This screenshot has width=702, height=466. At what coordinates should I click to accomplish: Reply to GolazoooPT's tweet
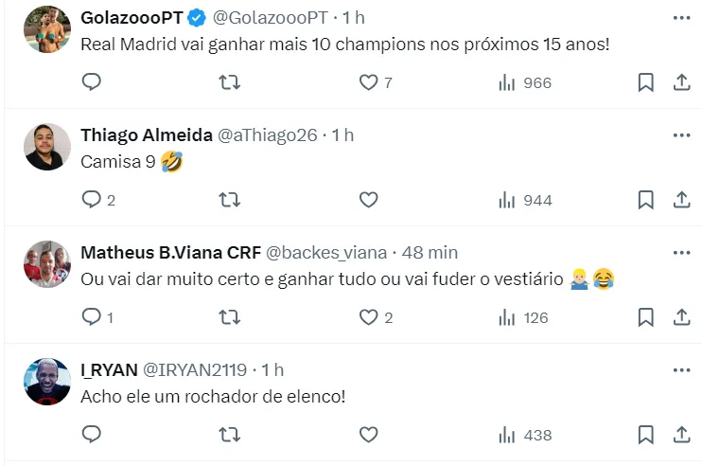(x=92, y=82)
